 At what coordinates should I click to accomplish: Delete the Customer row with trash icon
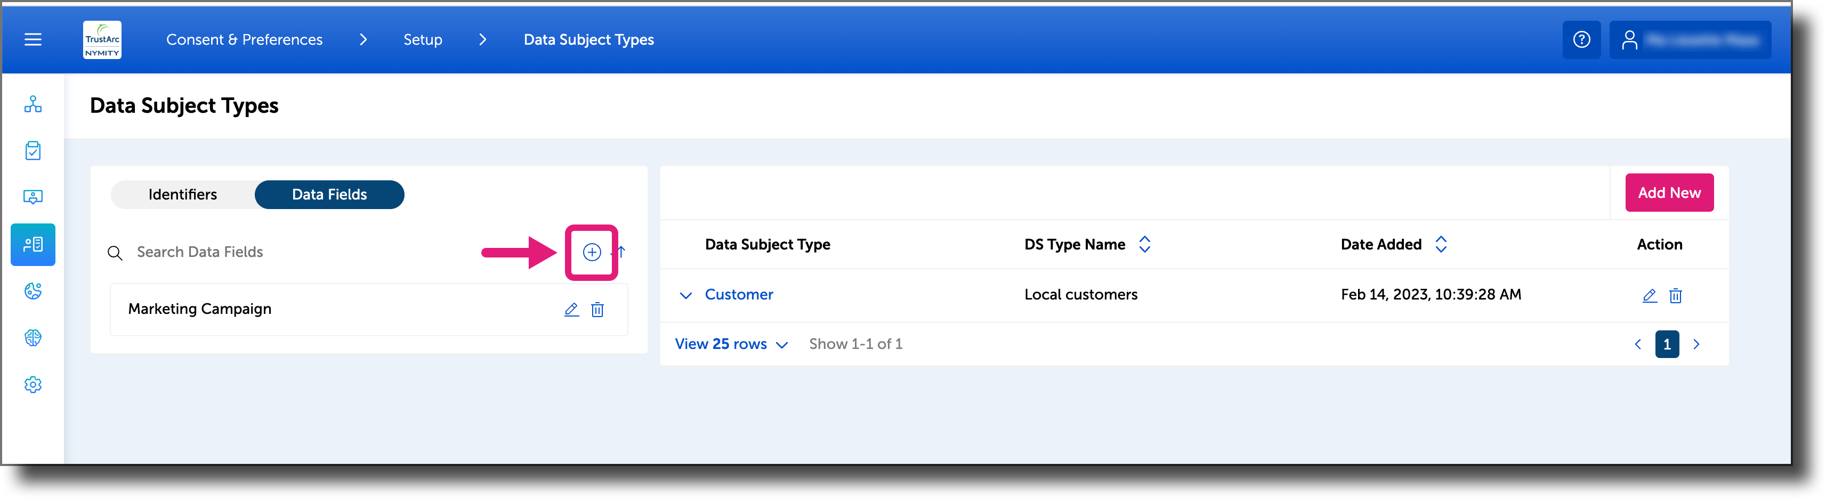(x=1676, y=295)
